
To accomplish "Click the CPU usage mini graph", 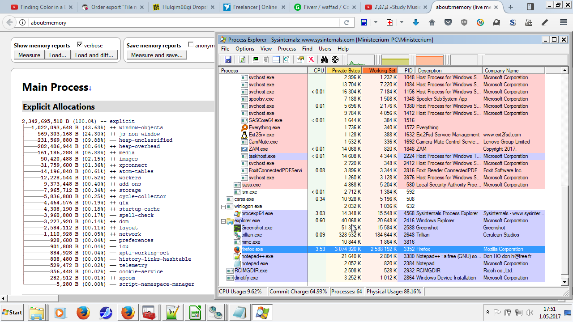I will [360, 59].
